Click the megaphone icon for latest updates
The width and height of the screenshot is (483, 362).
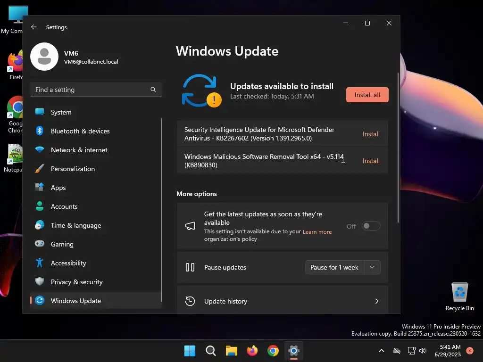point(190,226)
